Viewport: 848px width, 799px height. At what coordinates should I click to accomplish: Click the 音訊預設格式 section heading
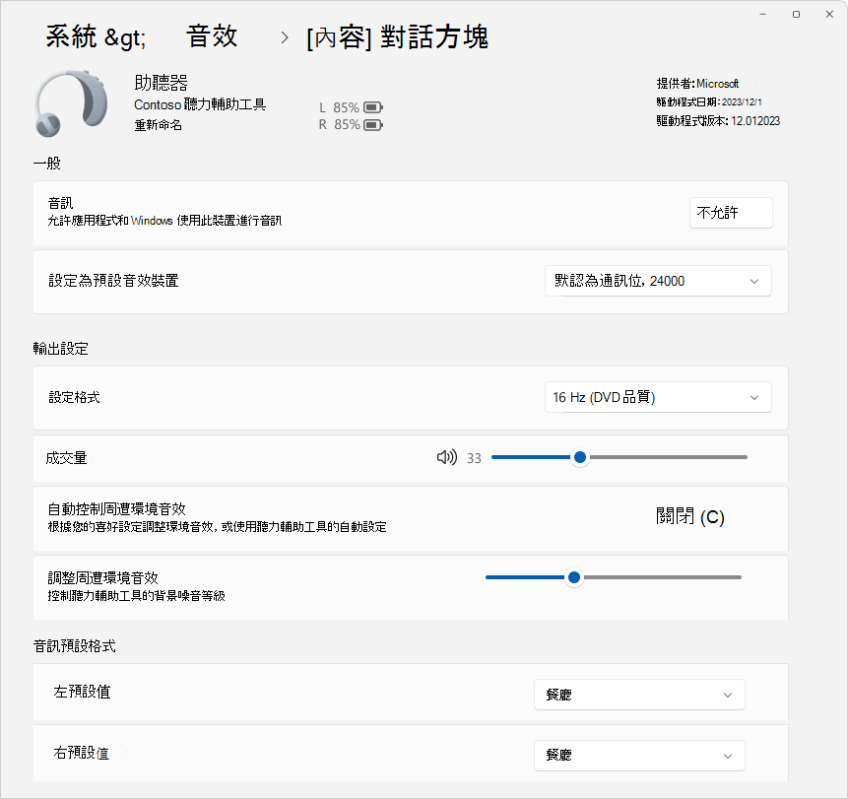click(x=75, y=646)
